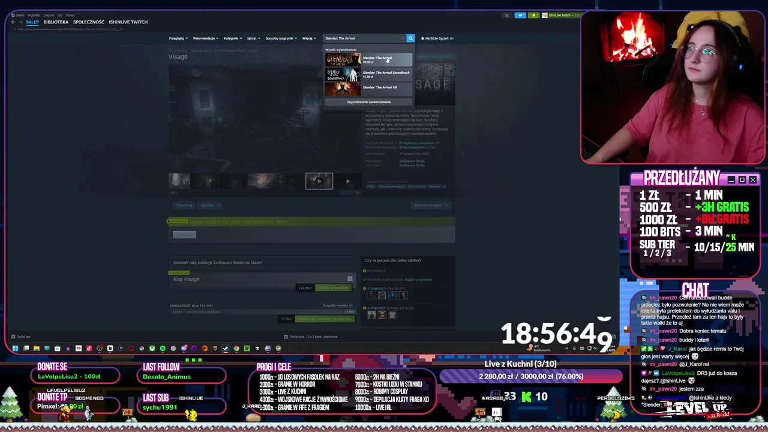Select the first screenshot thumbnail
Screen dimensions: 768x432
(x=179, y=181)
